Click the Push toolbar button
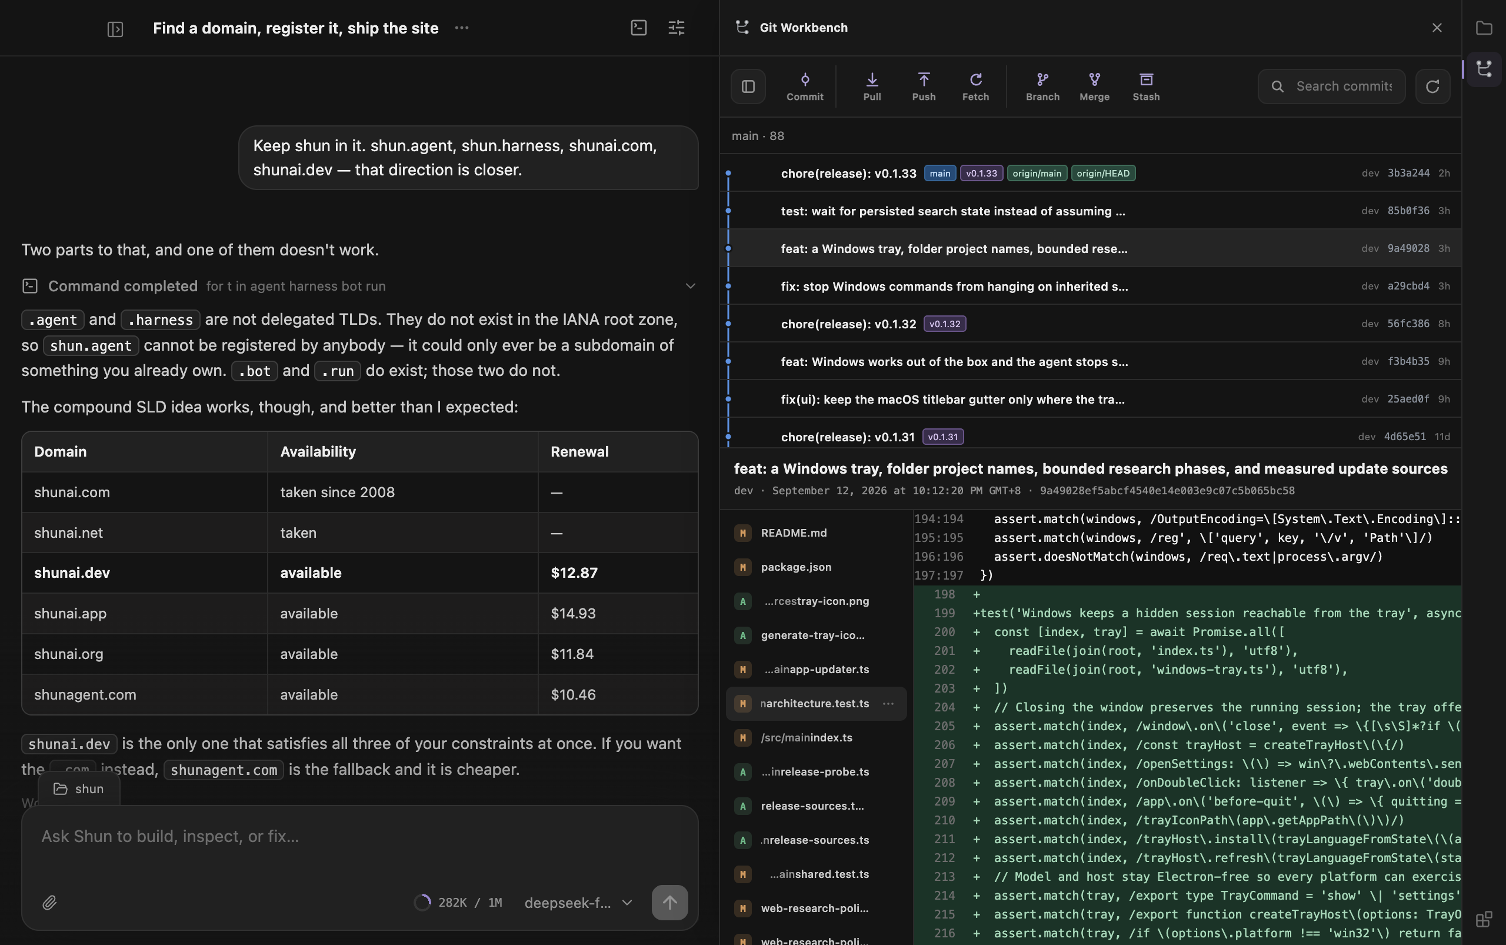The height and width of the screenshot is (945, 1506). point(924,86)
